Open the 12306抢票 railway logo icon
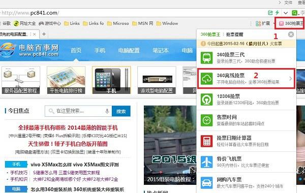Screen dimensions: 305x193 (206, 100)
